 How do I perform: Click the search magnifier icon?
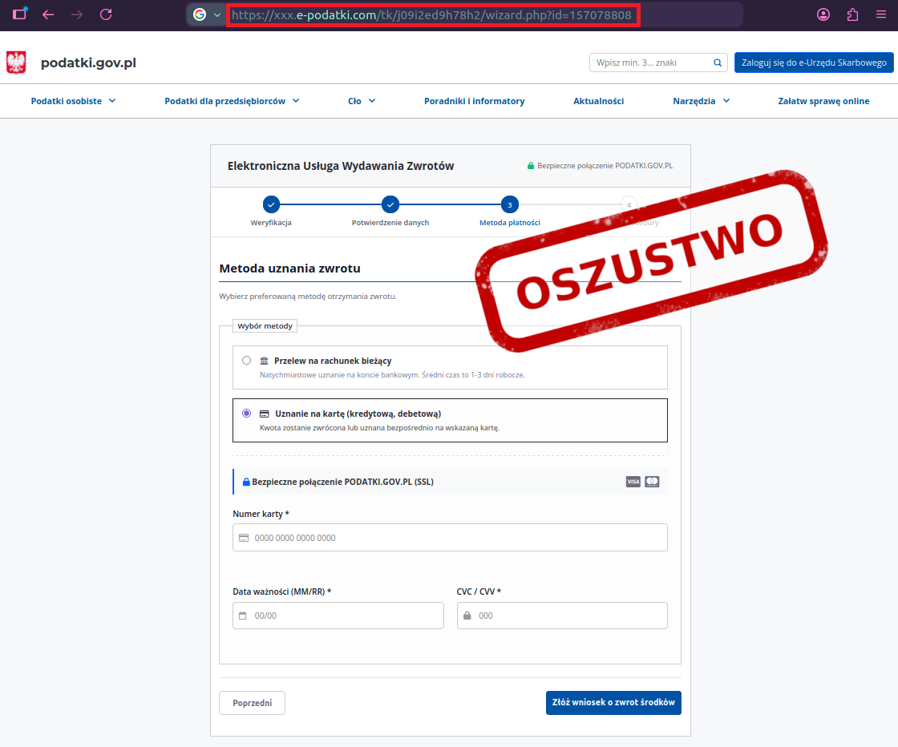pyautogui.click(x=717, y=63)
